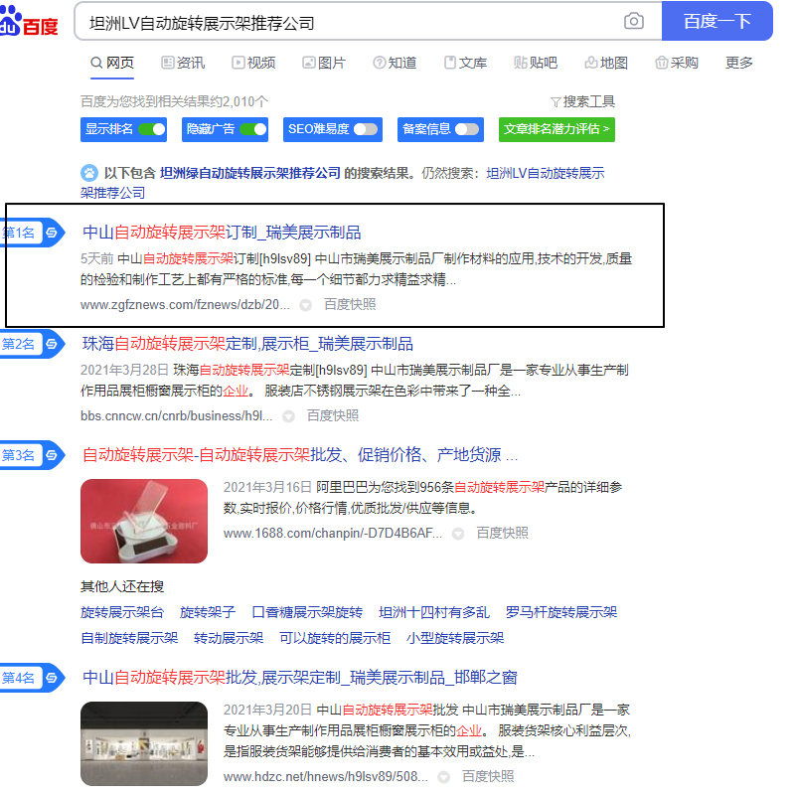
Task: Click the 第4名 rank badge icon
Action: pyautogui.click(x=52, y=678)
